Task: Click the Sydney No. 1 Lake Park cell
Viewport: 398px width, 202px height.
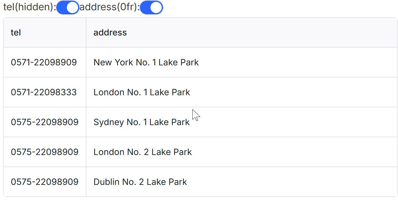Action: tap(141, 122)
